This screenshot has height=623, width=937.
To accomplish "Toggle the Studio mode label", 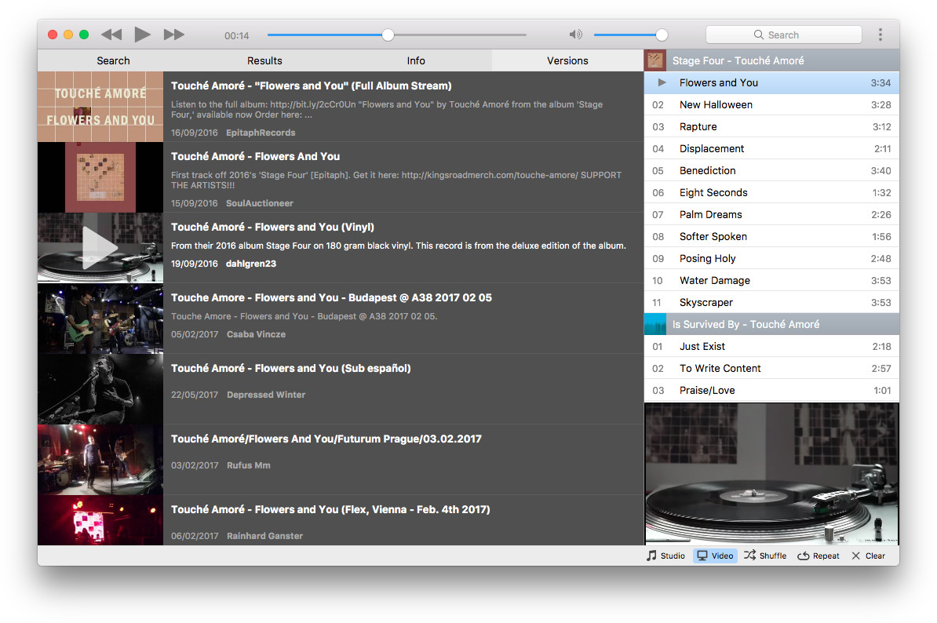I will point(673,556).
